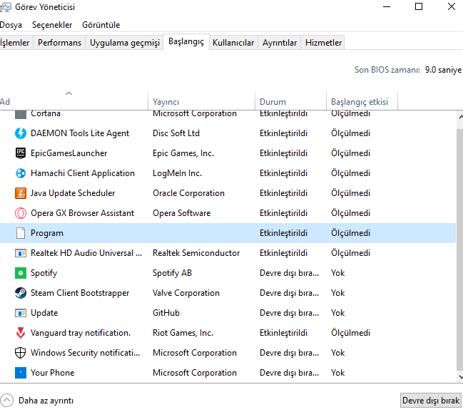This screenshot has width=463, height=417.
Task: Click the Realtek HD Audio Universal icon
Action: (21, 253)
